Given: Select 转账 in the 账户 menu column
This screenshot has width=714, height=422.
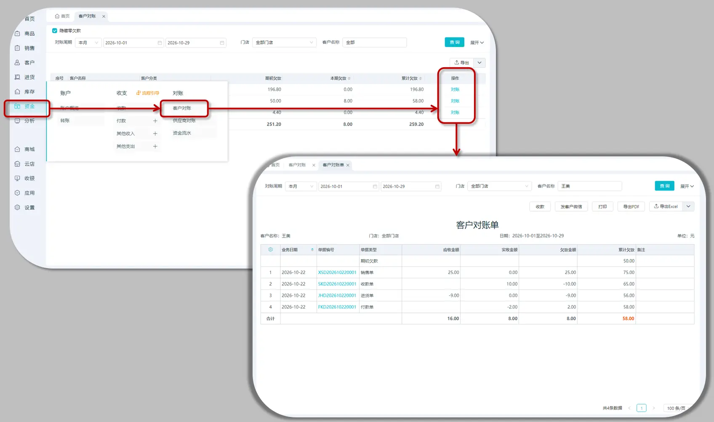Looking at the screenshot, I should pos(65,121).
